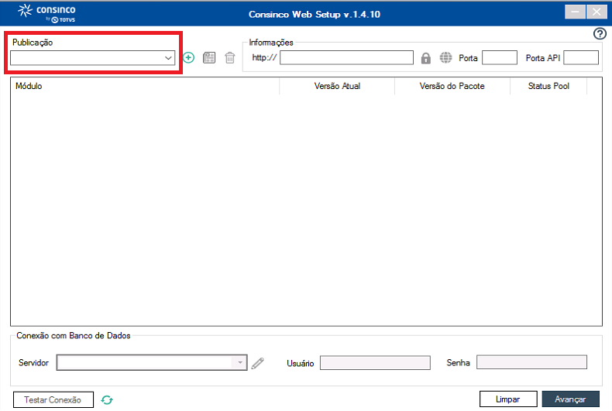This screenshot has height=411, width=612.
Task: Click the Usuário input field
Action: tap(375, 363)
